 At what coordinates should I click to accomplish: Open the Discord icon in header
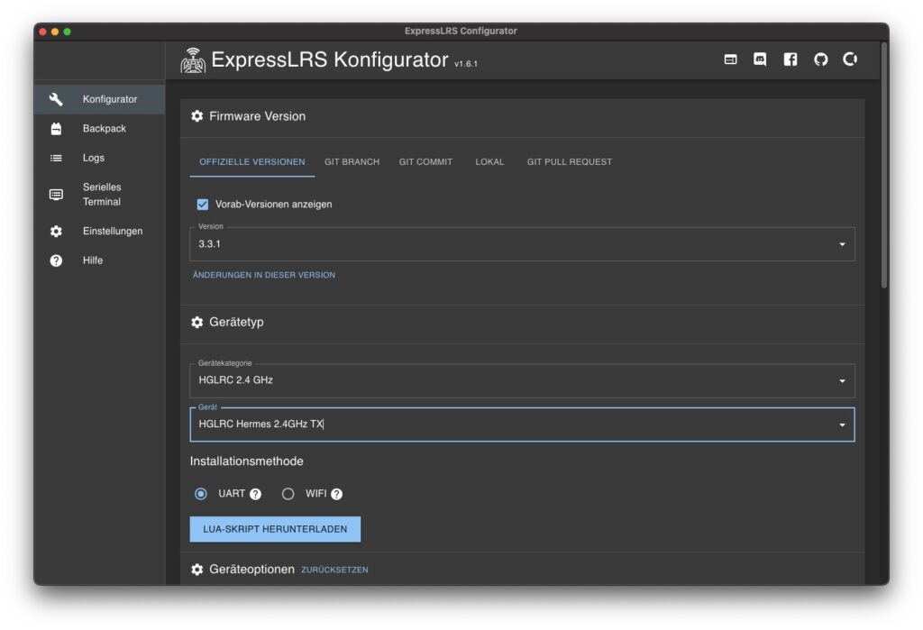tap(760, 59)
